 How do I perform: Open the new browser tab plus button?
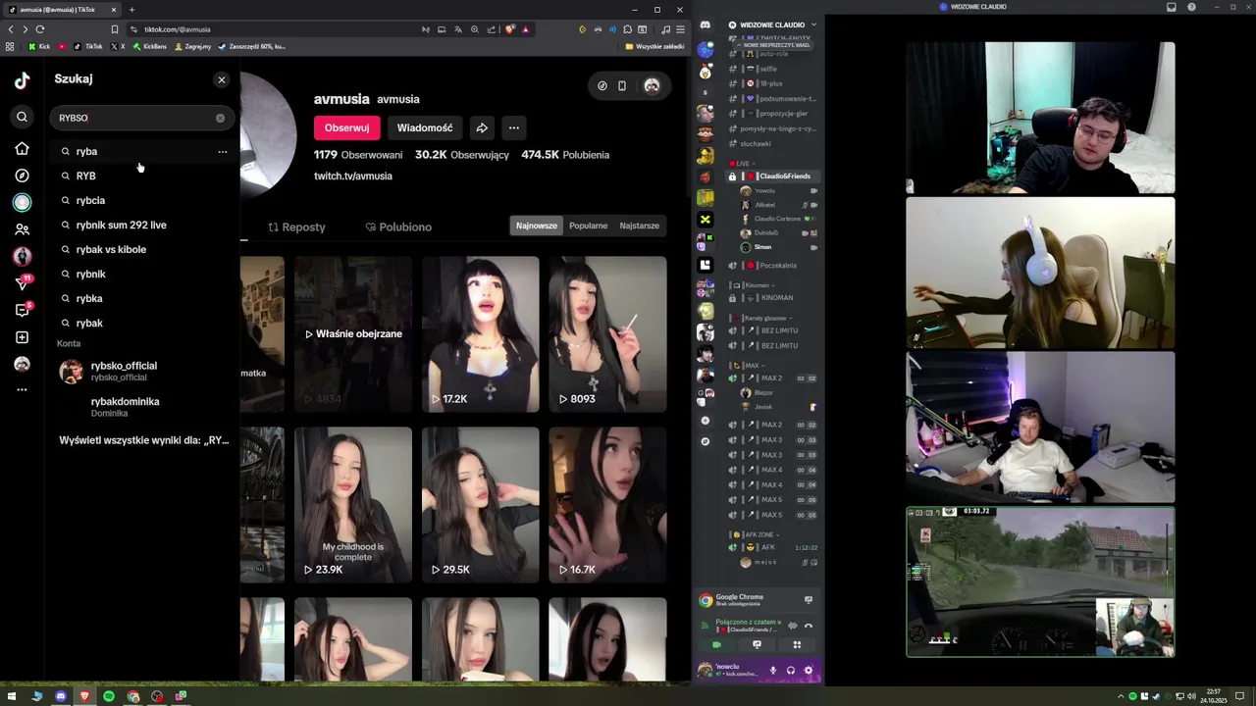pyautogui.click(x=131, y=10)
